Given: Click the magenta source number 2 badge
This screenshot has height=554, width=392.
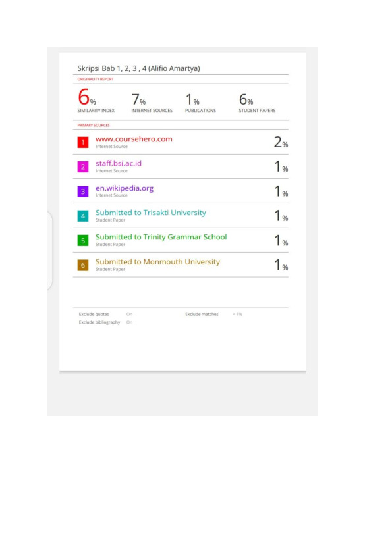Looking at the screenshot, I should pyautogui.click(x=83, y=166).
